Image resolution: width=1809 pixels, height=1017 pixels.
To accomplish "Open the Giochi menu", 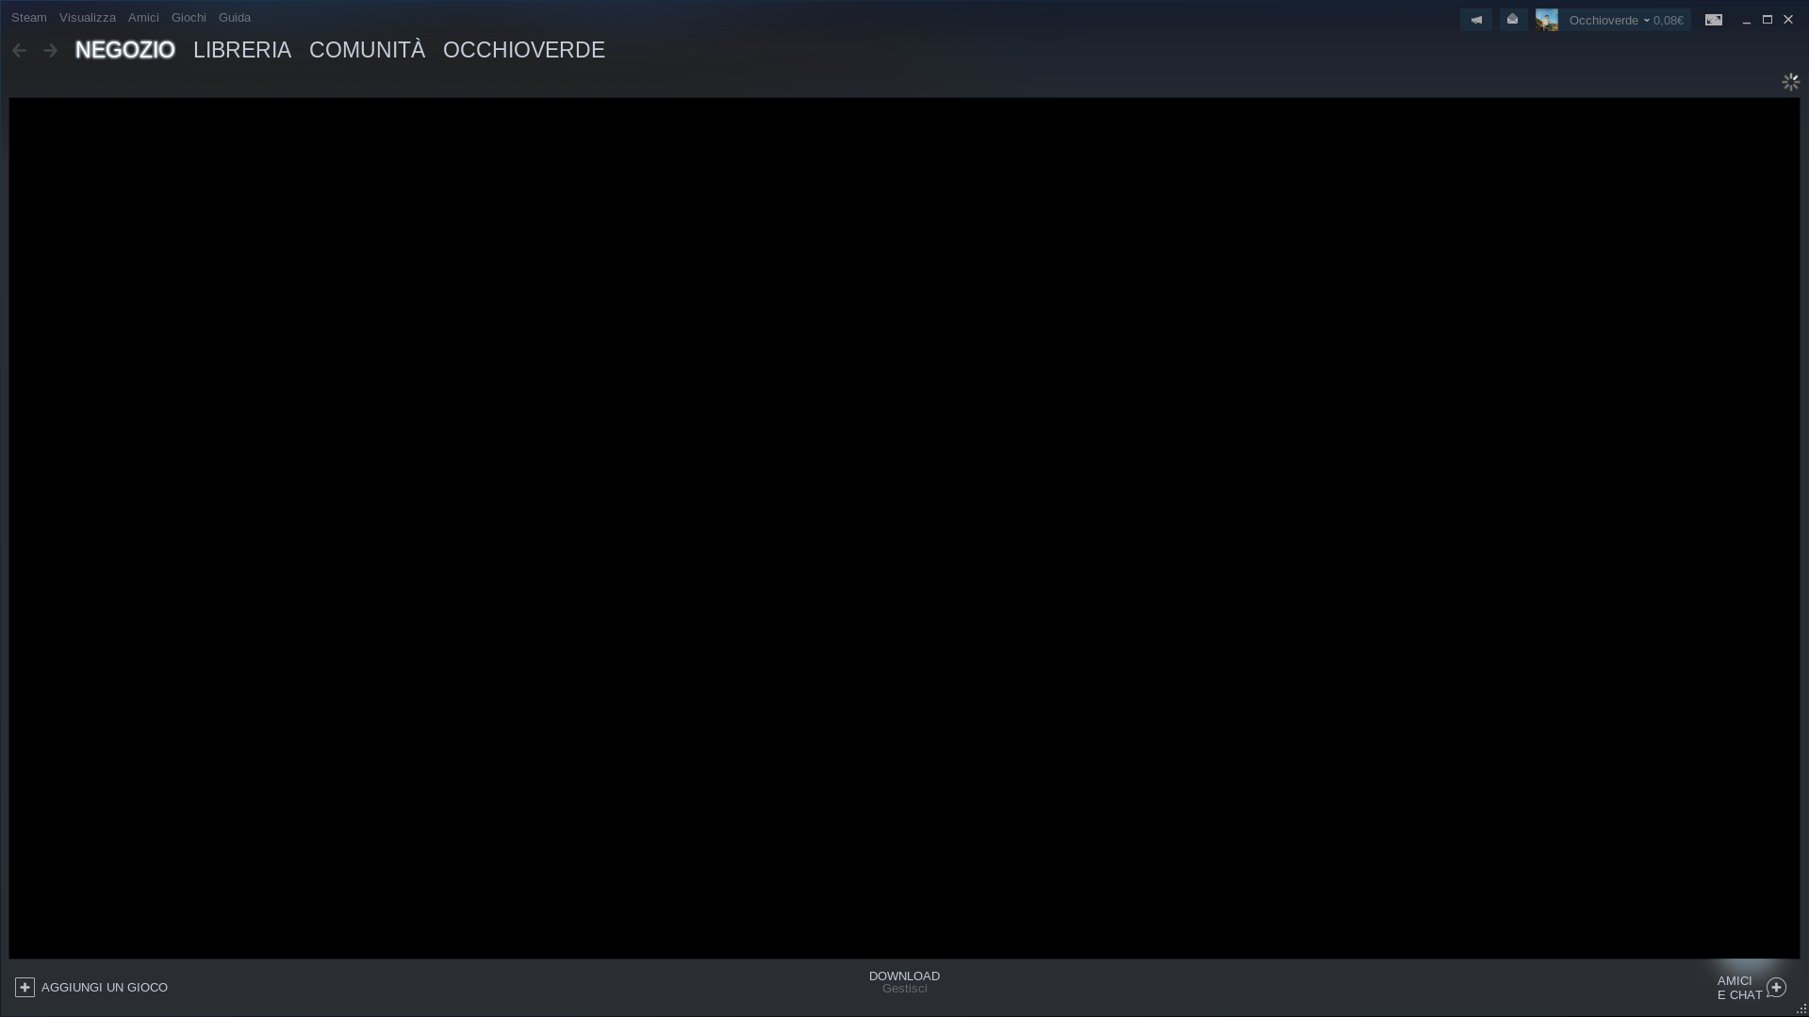I will point(188,17).
